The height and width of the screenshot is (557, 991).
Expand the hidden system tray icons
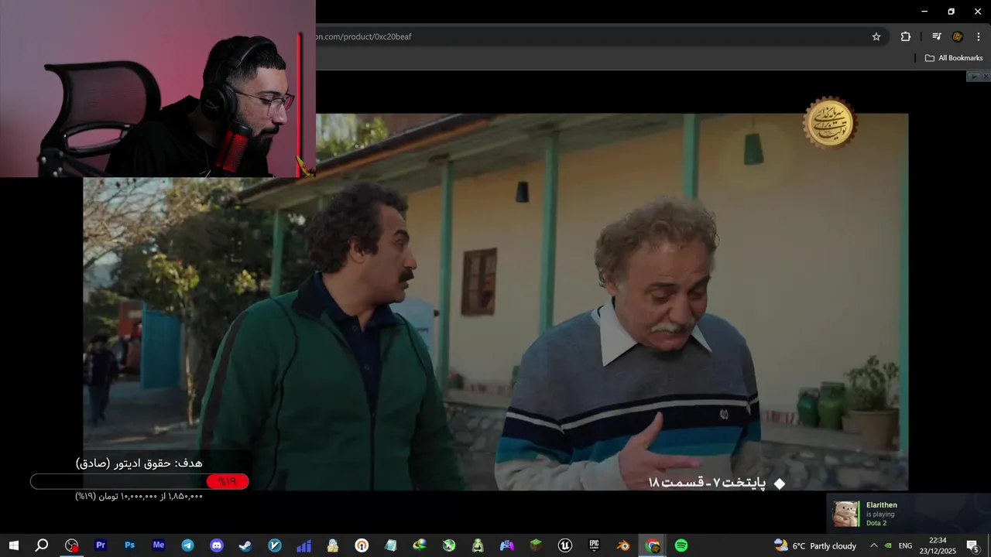coord(874,545)
